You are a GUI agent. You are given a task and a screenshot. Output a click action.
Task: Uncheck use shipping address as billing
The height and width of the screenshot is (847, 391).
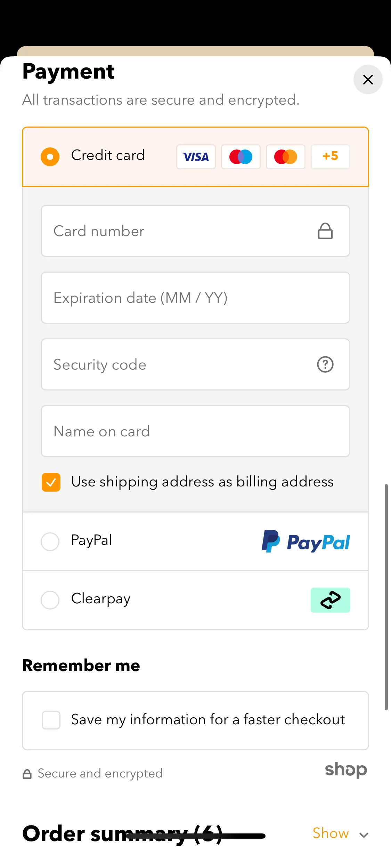[x=51, y=482]
